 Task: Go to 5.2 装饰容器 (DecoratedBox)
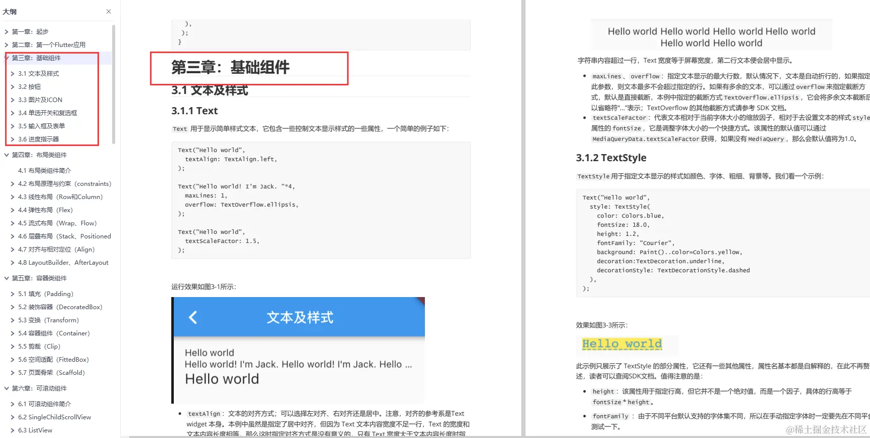pyautogui.click(x=60, y=307)
